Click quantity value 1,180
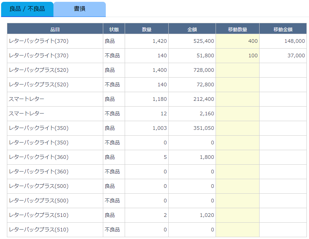Image resolution: width=309 pixels, height=239 pixels. (160, 99)
